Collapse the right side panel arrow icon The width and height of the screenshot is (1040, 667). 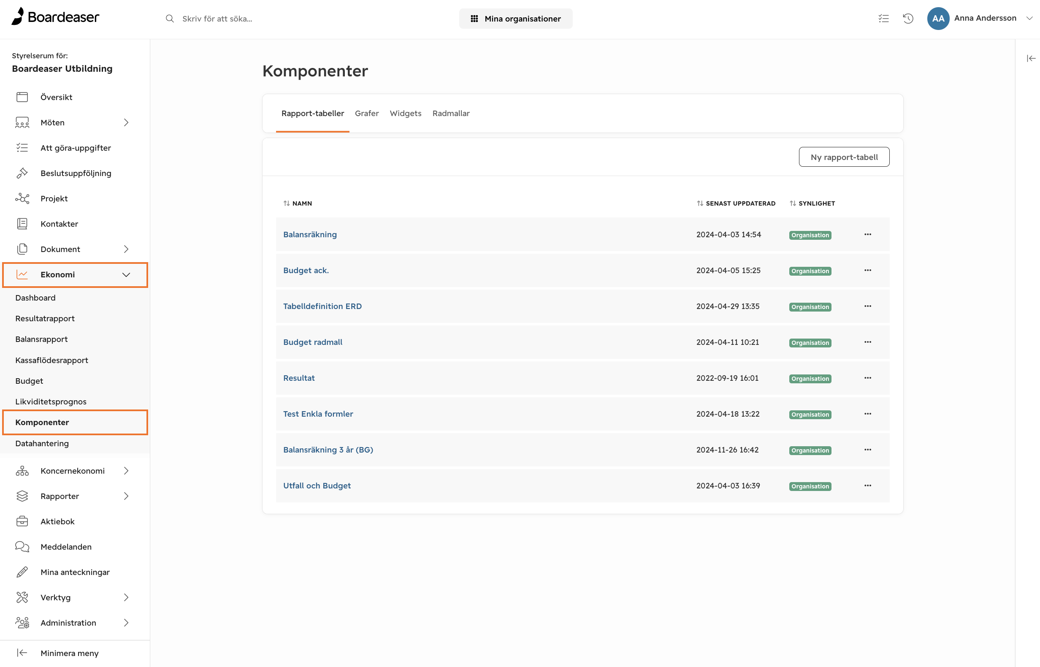(x=1031, y=59)
